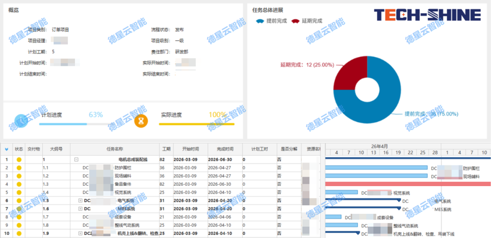Click the 研发部 responsible department value
491x238 pixels.
181,52
